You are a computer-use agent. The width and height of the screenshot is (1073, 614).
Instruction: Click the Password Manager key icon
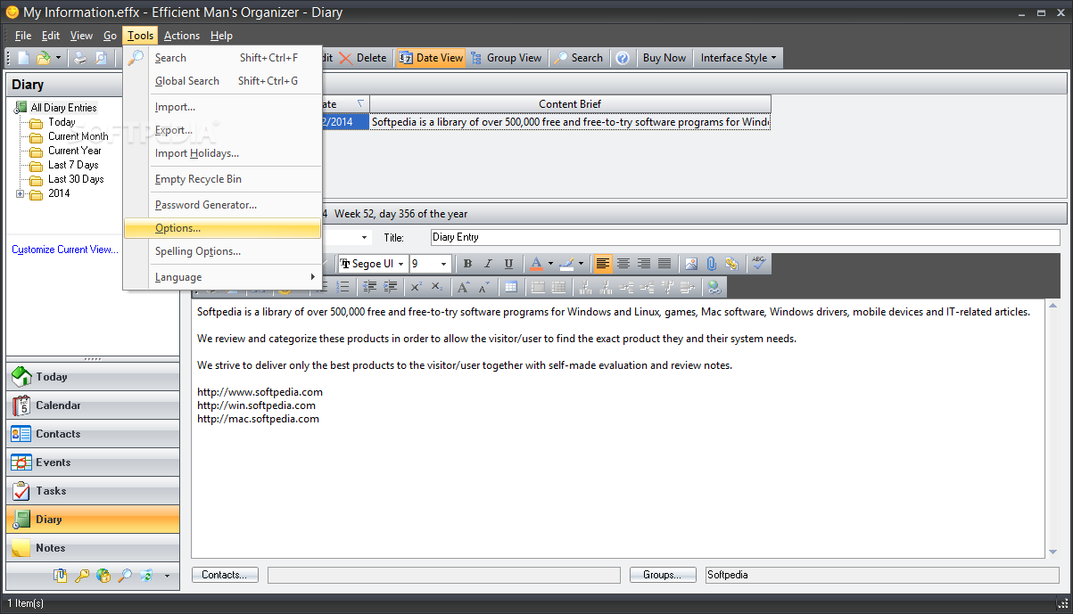coord(82,576)
